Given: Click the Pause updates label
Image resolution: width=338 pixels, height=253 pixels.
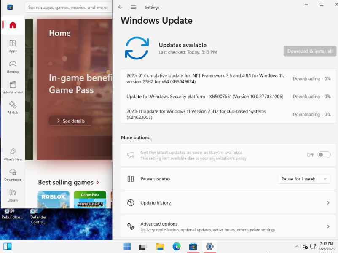Looking at the screenshot, I should point(155,179).
